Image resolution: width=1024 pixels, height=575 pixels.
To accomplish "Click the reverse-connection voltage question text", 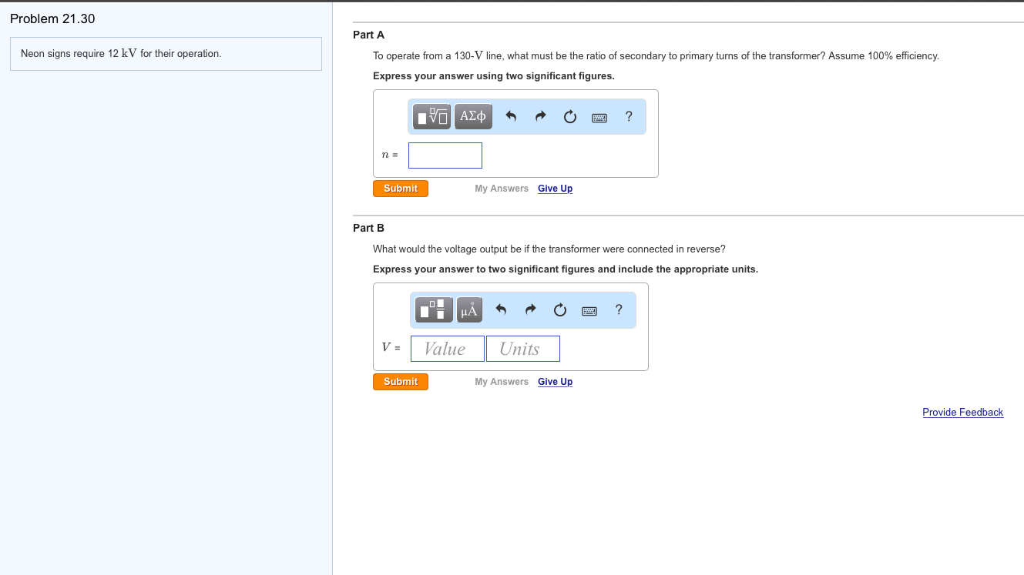I will pos(549,249).
